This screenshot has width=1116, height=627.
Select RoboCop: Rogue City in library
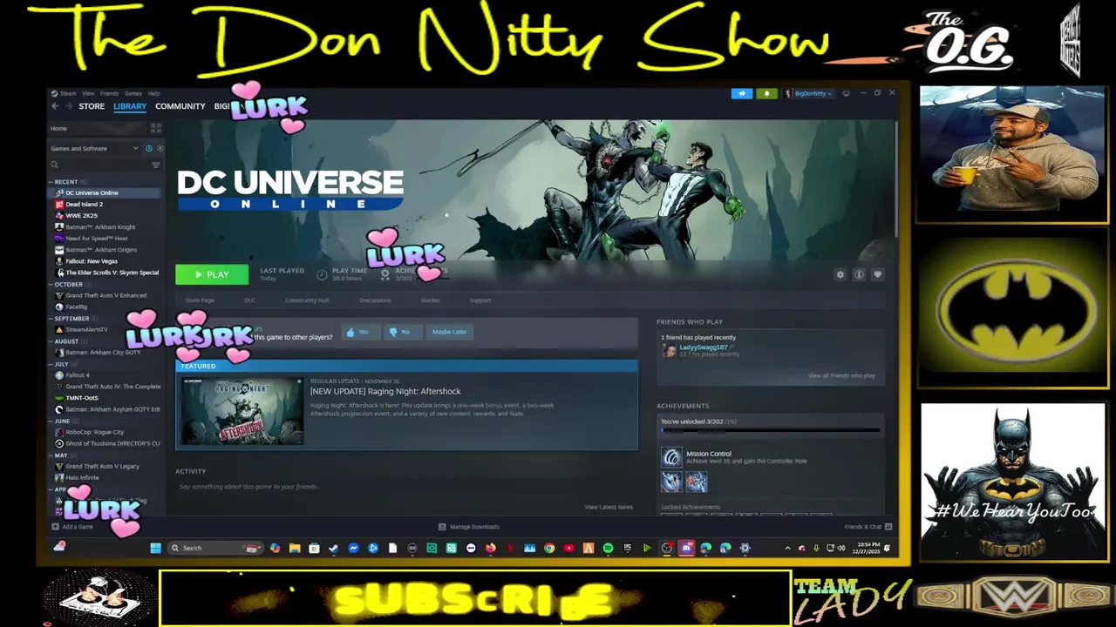coord(94,432)
